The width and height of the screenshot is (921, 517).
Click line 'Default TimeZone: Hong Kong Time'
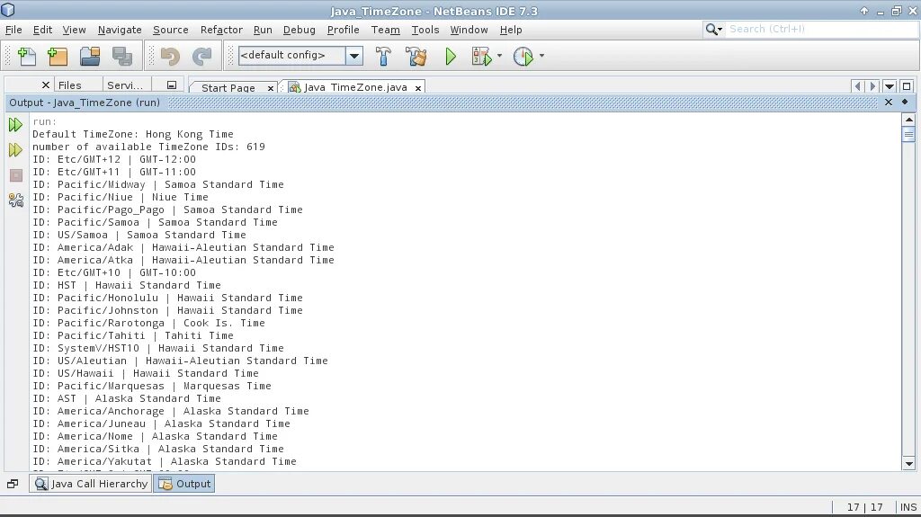(x=133, y=134)
